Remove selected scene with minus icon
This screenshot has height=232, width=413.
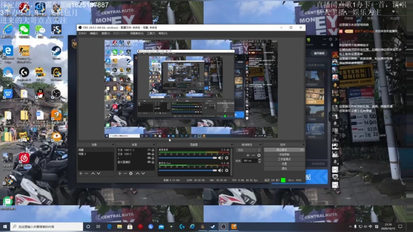[x=87, y=173]
